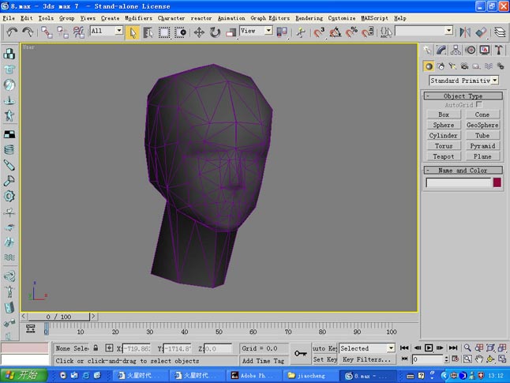Click Bind to Space Warp icon
The image size is (510, 383).
click(x=78, y=32)
